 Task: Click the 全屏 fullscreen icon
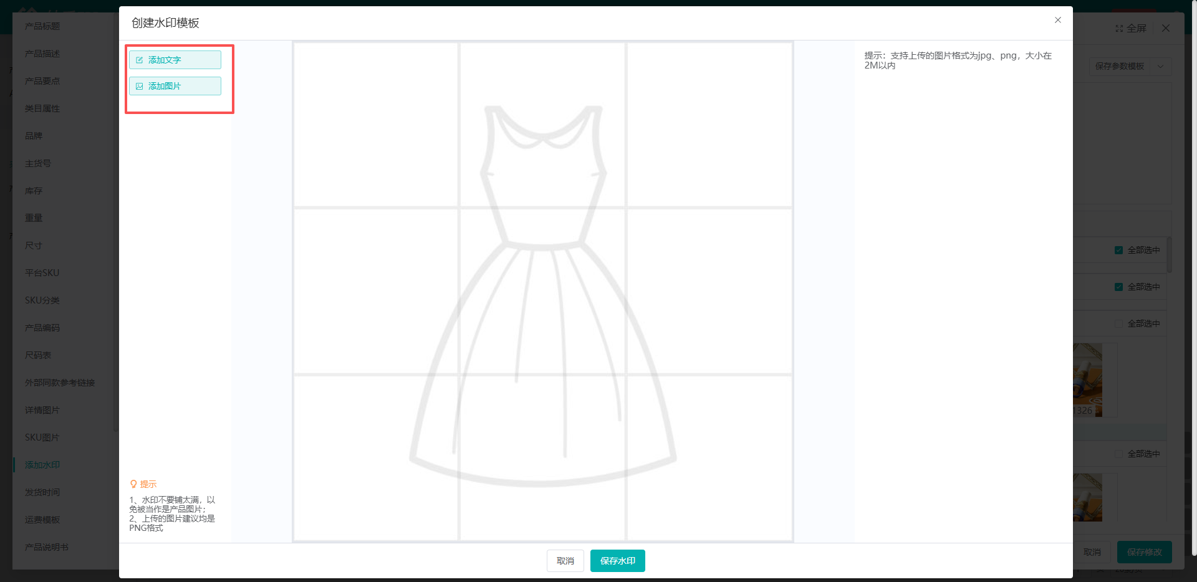coord(1119,29)
